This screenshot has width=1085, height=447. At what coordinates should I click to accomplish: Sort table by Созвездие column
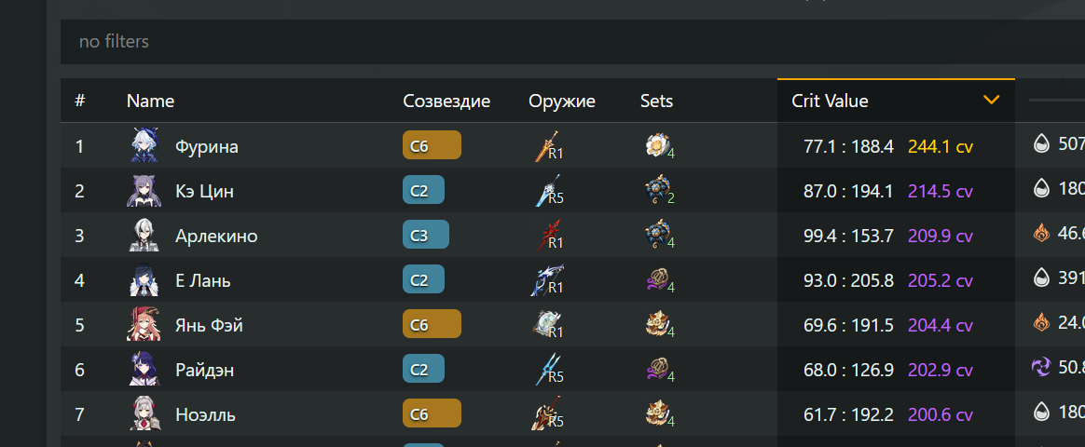tap(446, 101)
